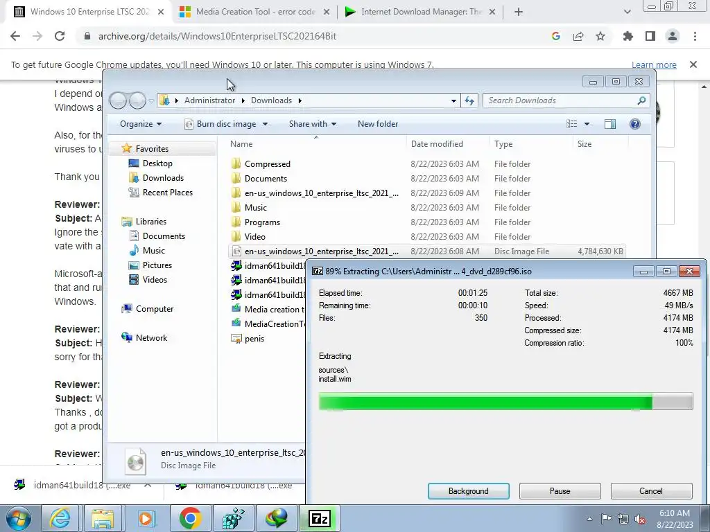This screenshot has height=532, width=710.
Task: Open the Windows Start button
Action: pyautogui.click(x=19, y=518)
